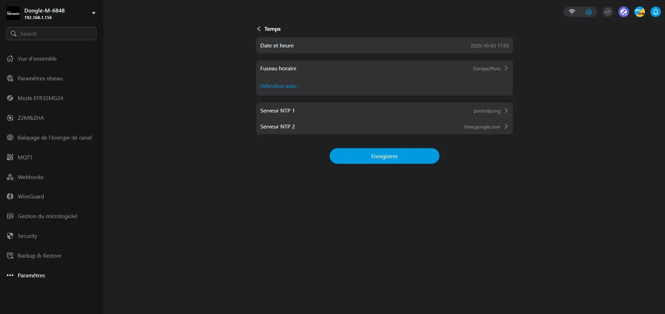Screen dimensions: 665x314
Task: Click the Wi-Fi status icon
Action: [x=572, y=12]
